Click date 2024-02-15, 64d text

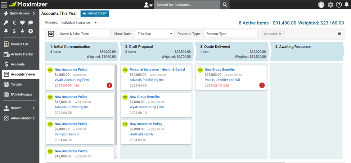tap(217, 85)
